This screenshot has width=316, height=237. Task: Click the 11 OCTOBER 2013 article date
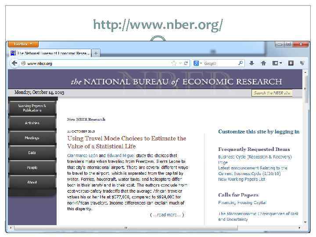pos(81,131)
